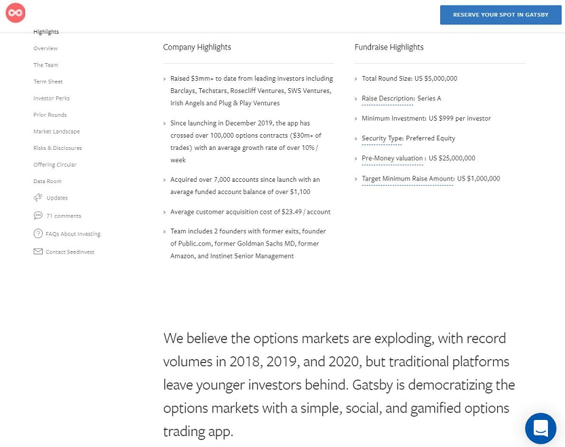Jump to The Team section
The height and width of the screenshot is (447, 565).
pyautogui.click(x=46, y=65)
